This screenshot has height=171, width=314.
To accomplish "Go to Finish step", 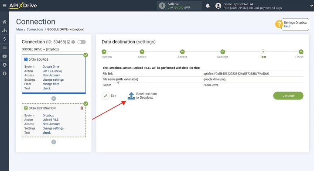I will pyautogui.click(x=301, y=52).
